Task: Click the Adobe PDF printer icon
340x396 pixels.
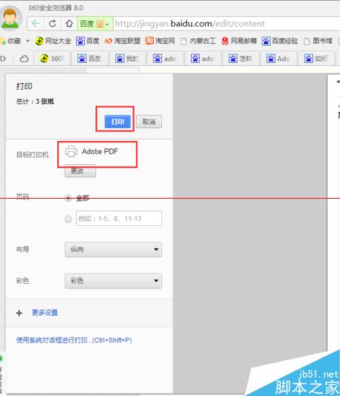Action: pyautogui.click(x=71, y=151)
